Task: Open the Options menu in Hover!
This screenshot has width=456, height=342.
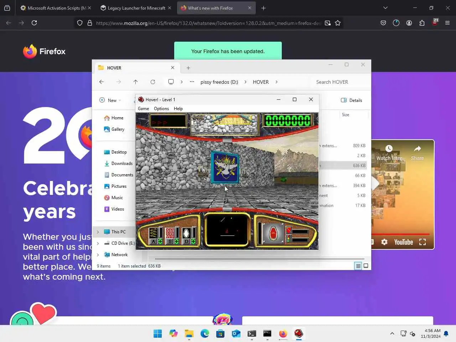Action: [x=161, y=109]
